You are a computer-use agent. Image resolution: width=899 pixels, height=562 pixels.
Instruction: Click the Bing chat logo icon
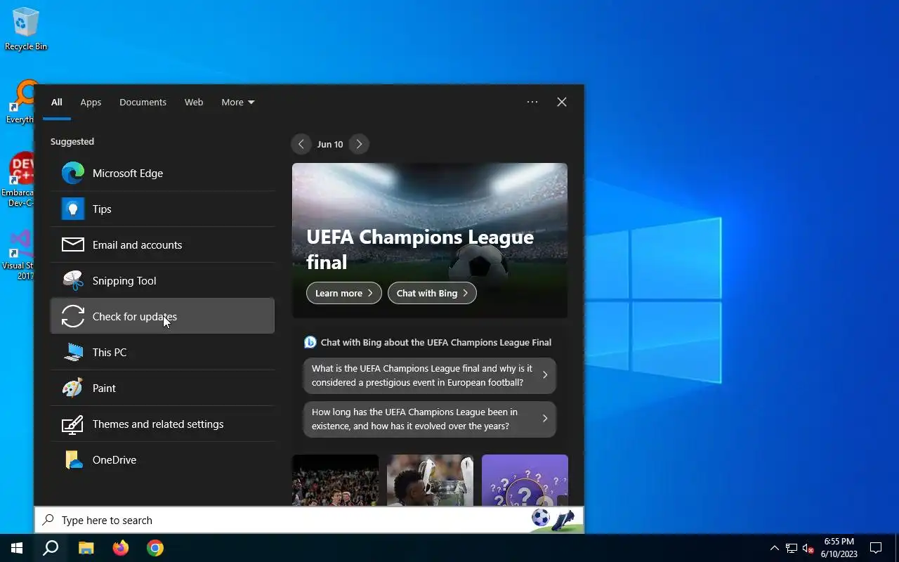(x=310, y=342)
